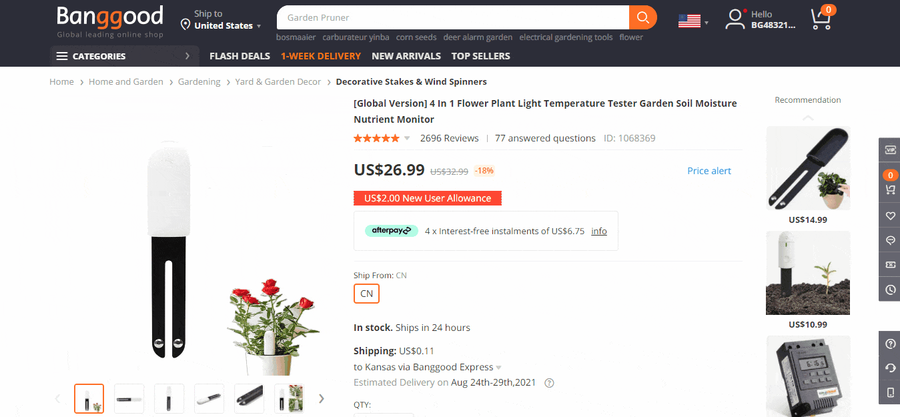This screenshot has height=417, width=900.
Task: Open the country flag currency dropdown
Action: [693, 21]
